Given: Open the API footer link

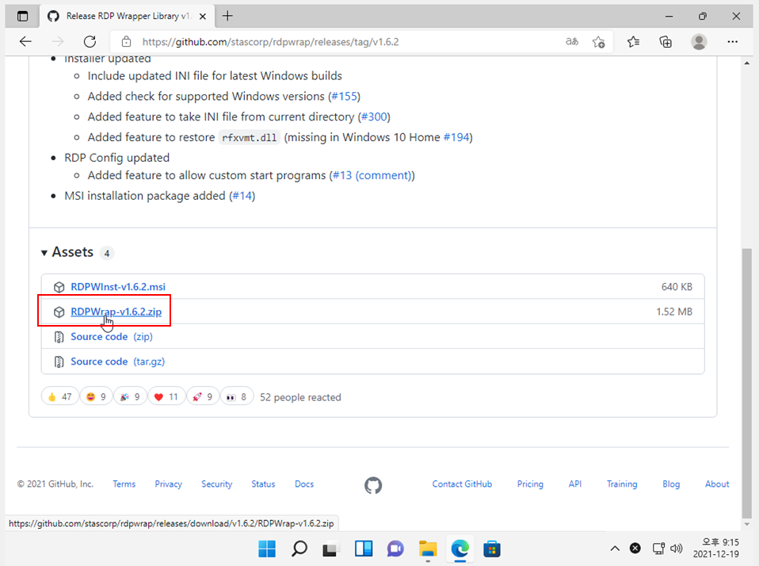Looking at the screenshot, I should tap(575, 484).
